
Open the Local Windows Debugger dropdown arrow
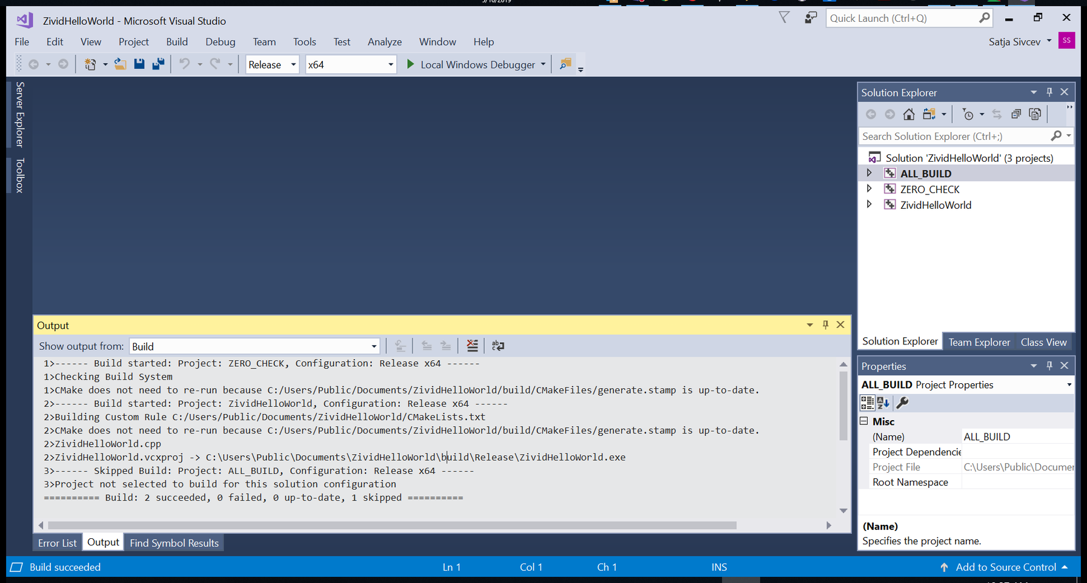click(543, 64)
